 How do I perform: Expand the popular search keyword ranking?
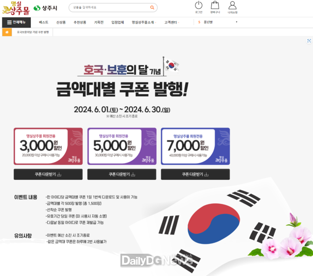(x=237, y=22)
